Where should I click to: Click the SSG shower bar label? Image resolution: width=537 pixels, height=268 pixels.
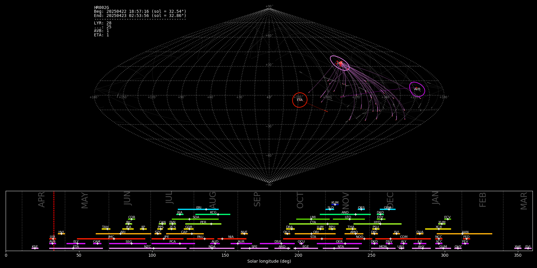(x=129, y=242)
